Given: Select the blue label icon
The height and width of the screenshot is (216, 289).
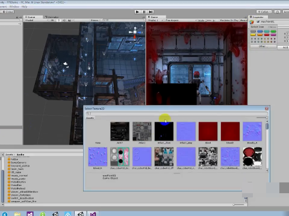Looking at the screenshot, I should tap(260, 31).
